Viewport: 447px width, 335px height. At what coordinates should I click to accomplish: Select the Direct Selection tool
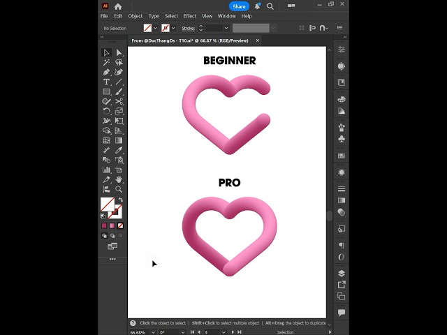[119, 52]
